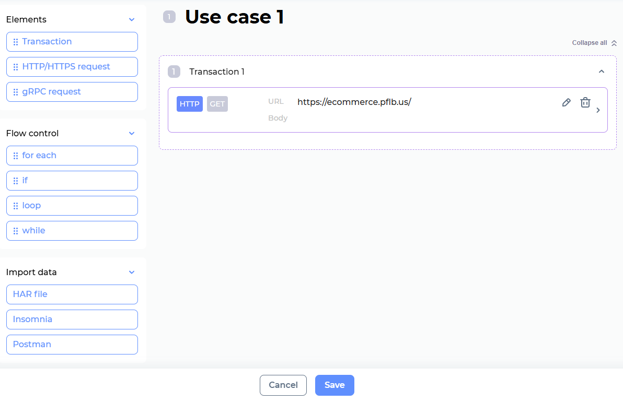Collapse the Elements section

click(x=132, y=20)
